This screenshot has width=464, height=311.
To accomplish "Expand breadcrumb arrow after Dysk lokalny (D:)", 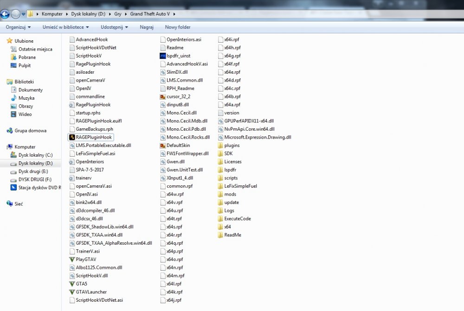I will click(x=110, y=14).
